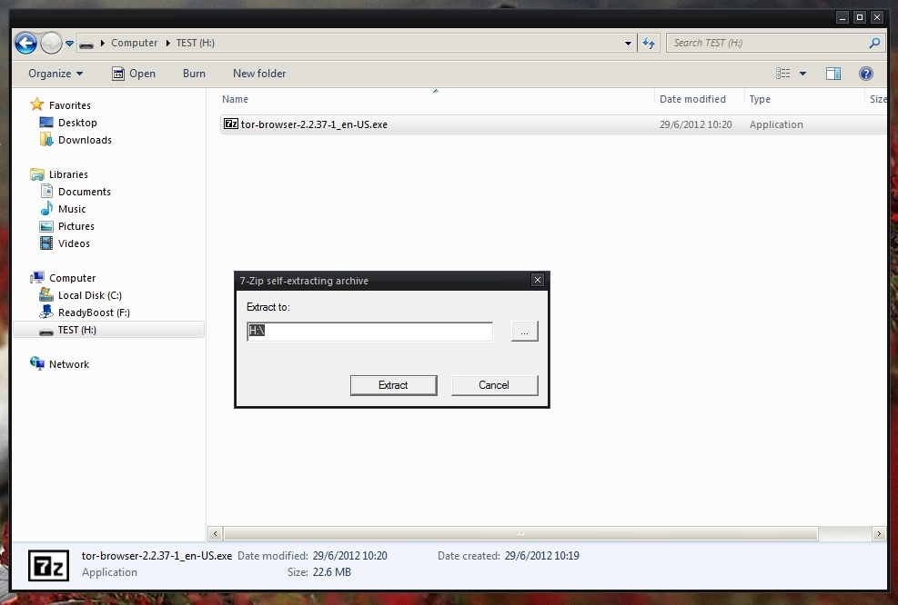Click the Favorites star icon
Image resolution: width=898 pixels, height=605 pixels.
pyautogui.click(x=37, y=104)
